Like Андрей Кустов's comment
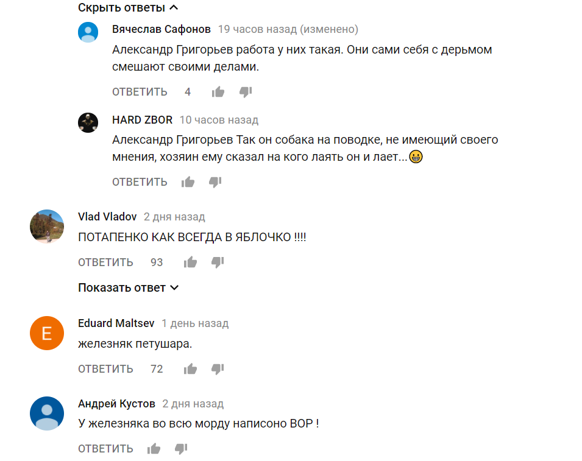The height and width of the screenshot is (461, 582). 154,449
